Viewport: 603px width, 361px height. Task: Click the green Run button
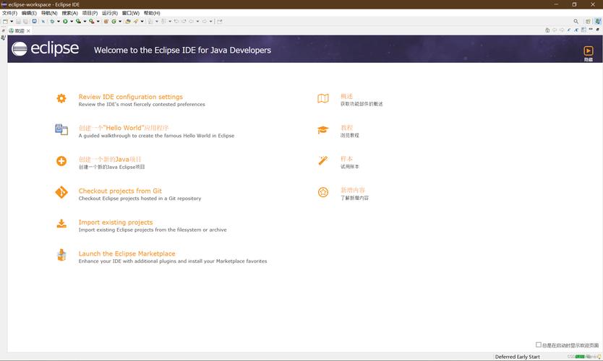tap(65, 22)
